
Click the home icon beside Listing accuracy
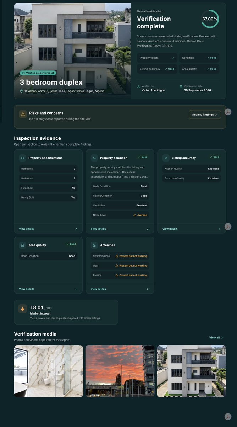tap(166, 158)
